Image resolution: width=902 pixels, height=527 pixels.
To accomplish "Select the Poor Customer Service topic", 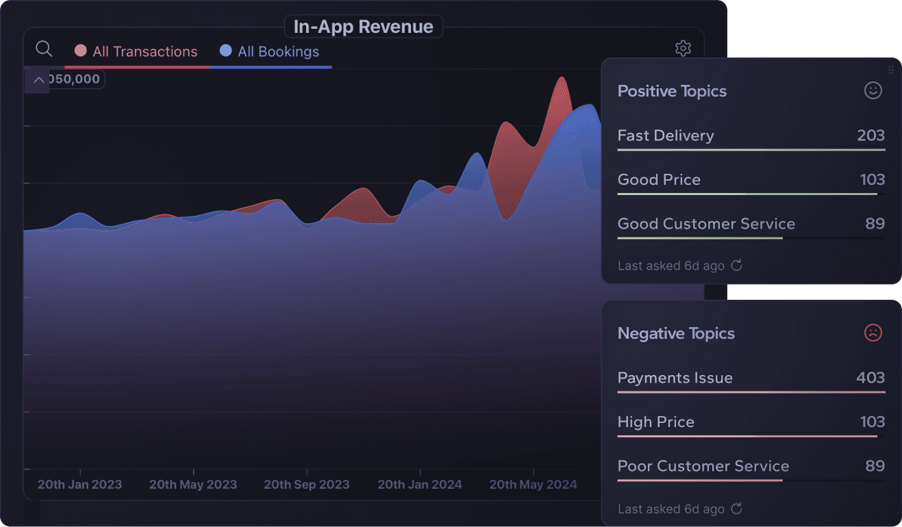I will (x=703, y=466).
